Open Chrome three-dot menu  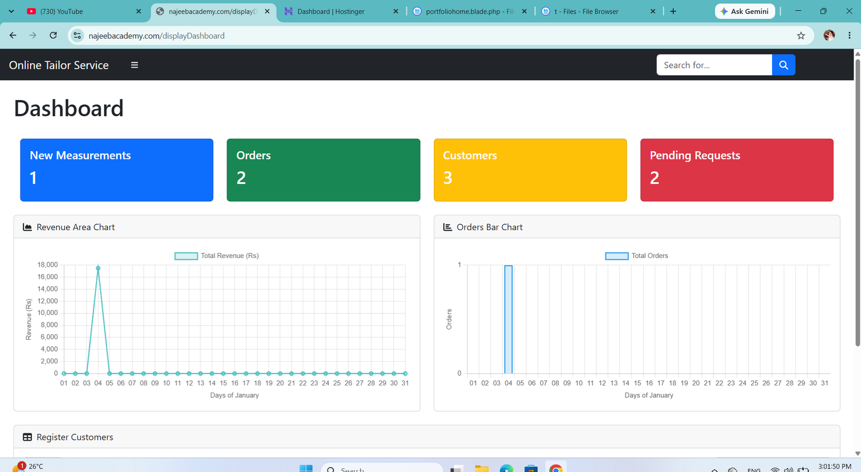click(x=850, y=35)
